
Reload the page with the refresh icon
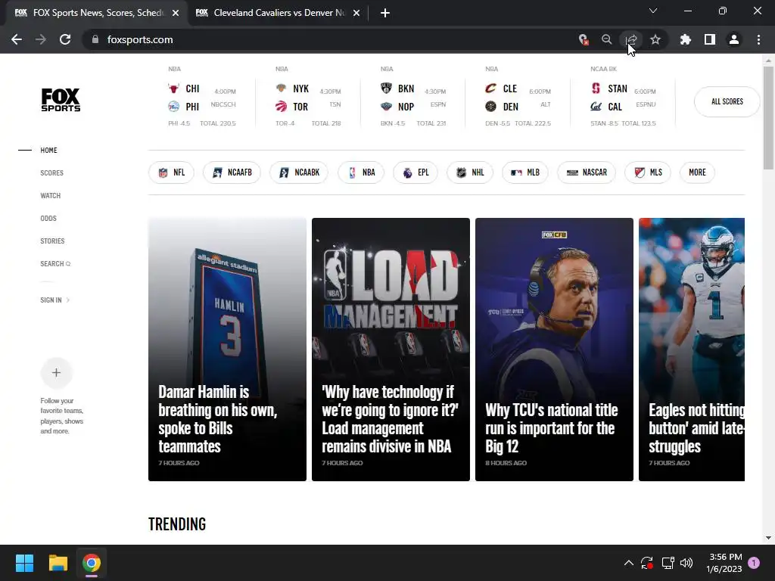[x=65, y=39]
